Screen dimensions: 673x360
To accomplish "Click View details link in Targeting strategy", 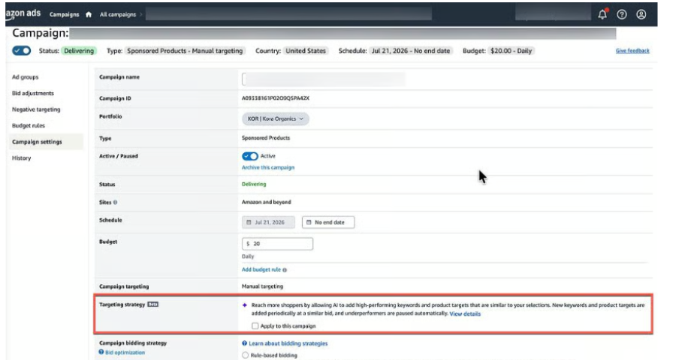I will 465,314.
